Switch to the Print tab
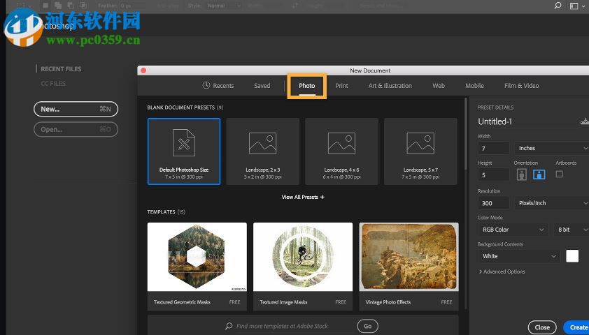 pos(341,86)
